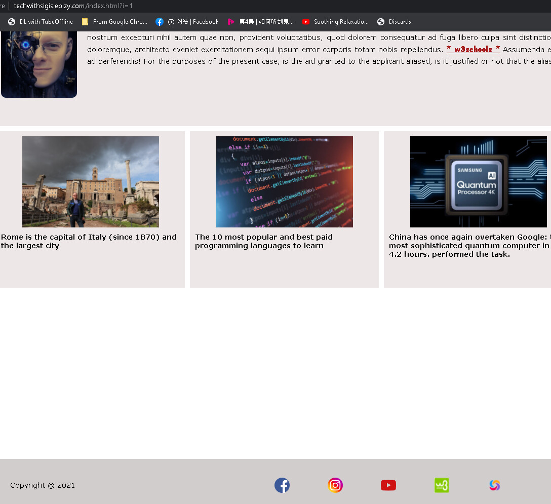
Task: Click the Facebook icon in the footer
Action: tap(282, 485)
